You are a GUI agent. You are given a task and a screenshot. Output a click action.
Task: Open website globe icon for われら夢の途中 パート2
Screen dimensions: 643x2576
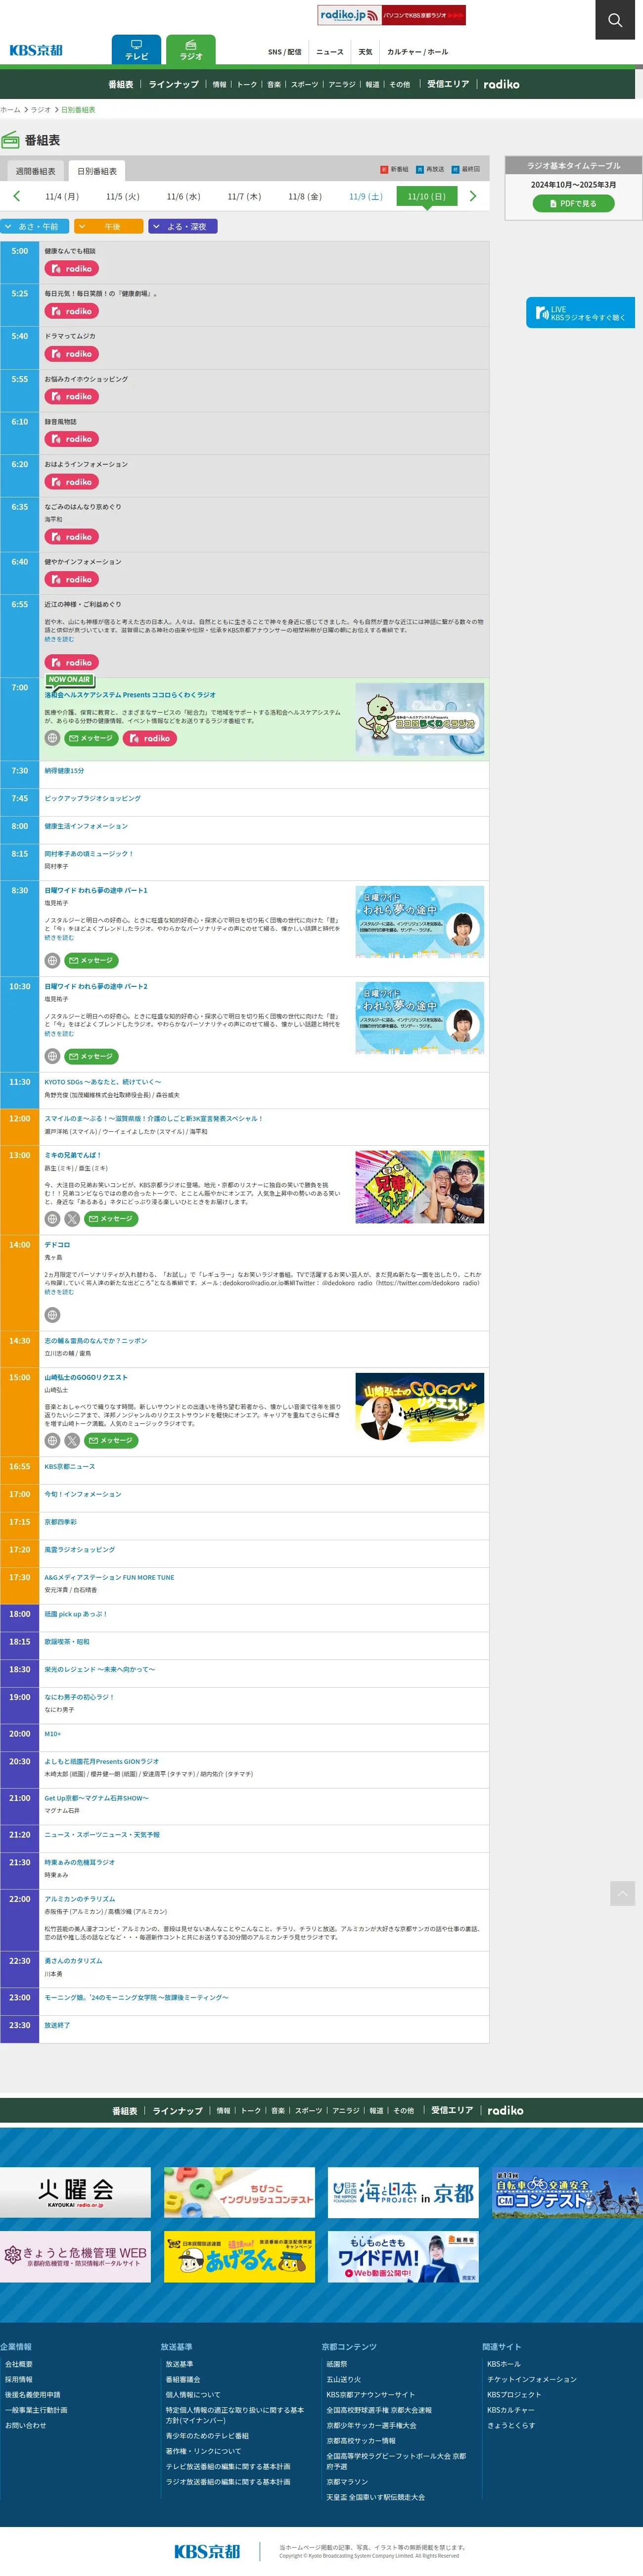tap(52, 1056)
